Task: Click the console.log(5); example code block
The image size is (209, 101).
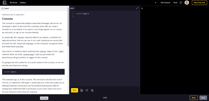Action: click(33, 72)
